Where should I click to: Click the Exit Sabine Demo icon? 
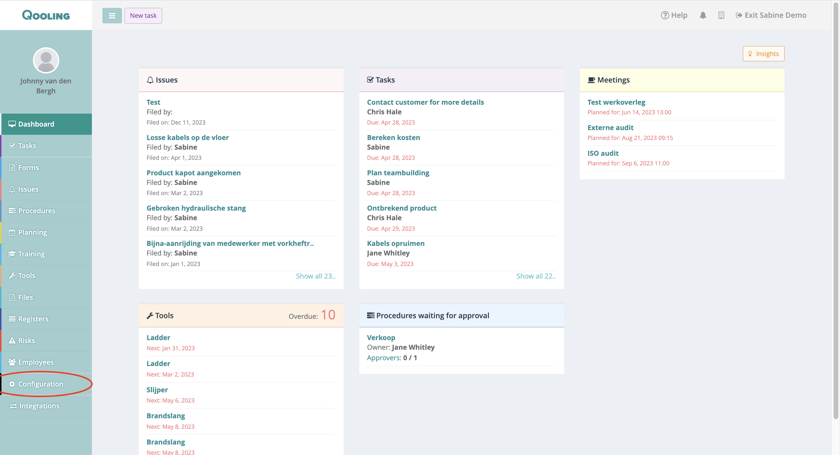[739, 15]
